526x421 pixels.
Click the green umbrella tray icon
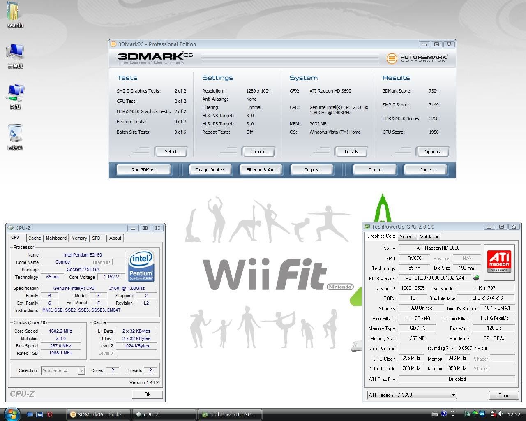pyautogui.click(x=474, y=414)
